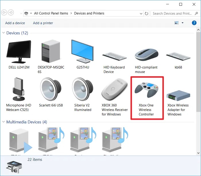Maximize the Devices and Printers window

click(x=181, y=4)
